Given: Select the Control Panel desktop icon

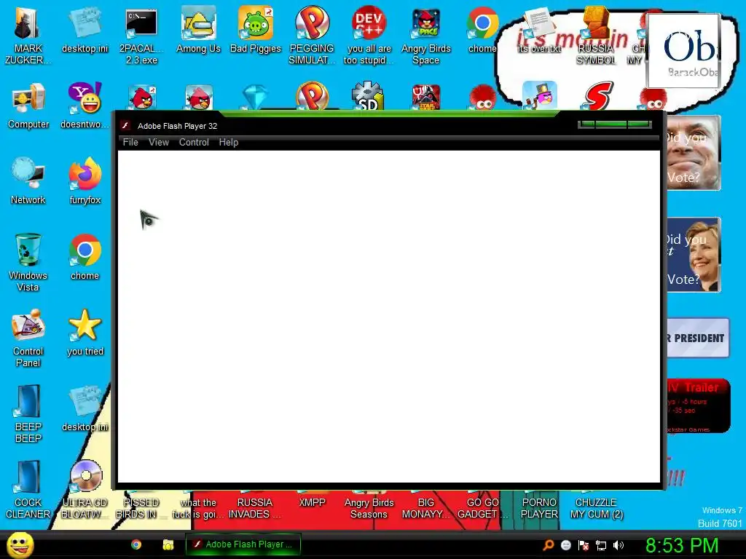Looking at the screenshot, I should [x=28, y=338].
